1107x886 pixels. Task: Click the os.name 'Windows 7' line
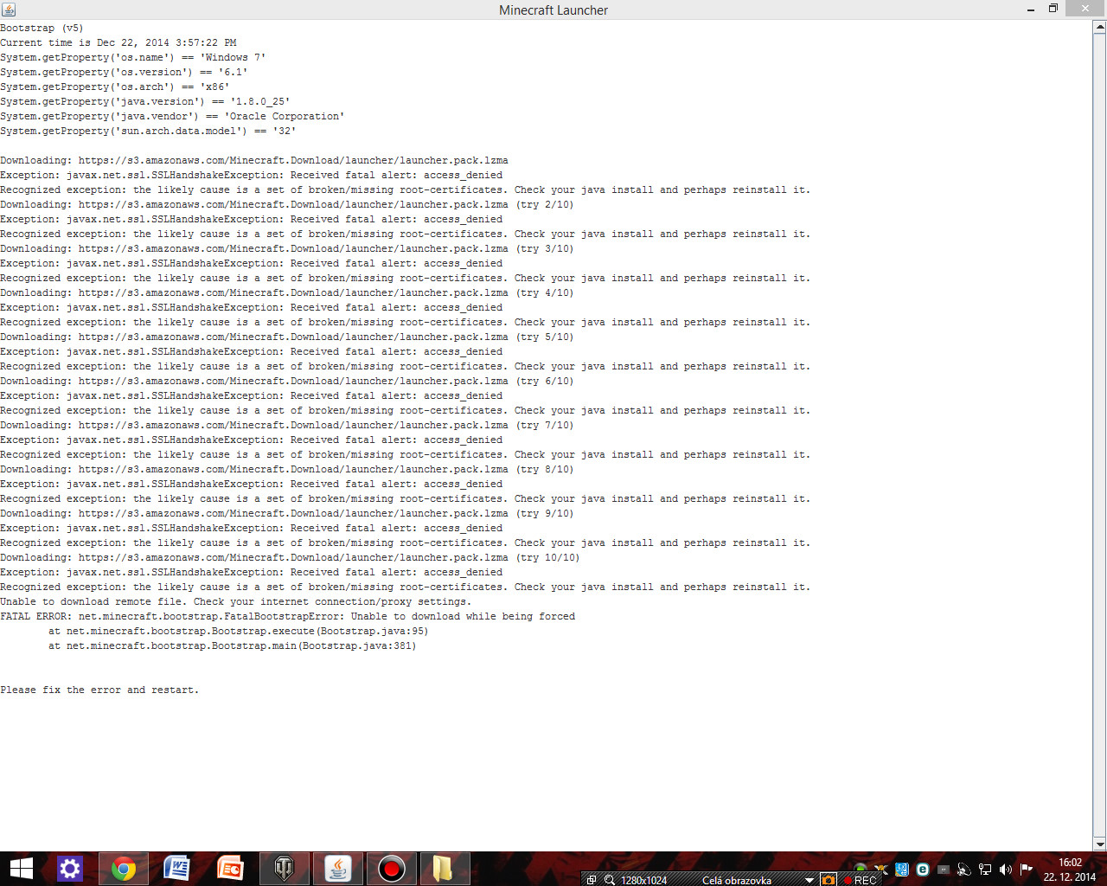pyautogui.click(x=133, y=57)
